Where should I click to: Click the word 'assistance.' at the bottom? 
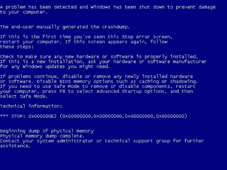pyautogui.click(x=15, y=146)
